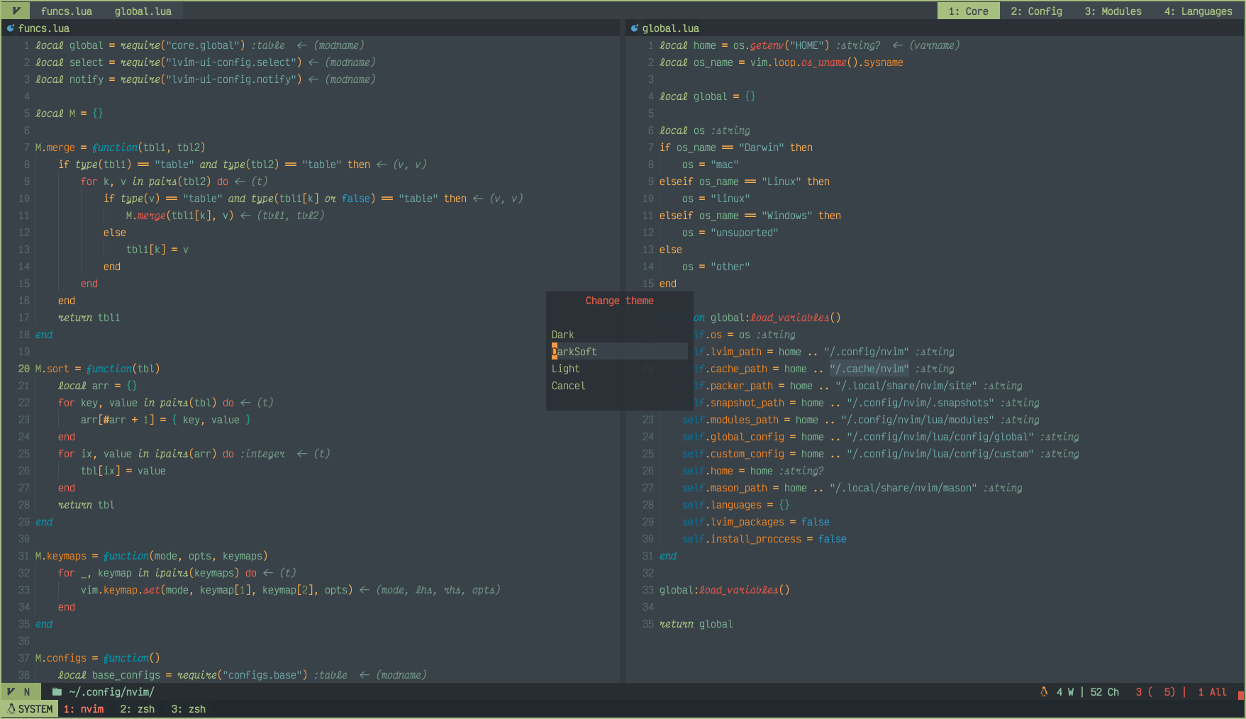Click 'self.install_proccess' on line 30
Viewport: 1246px width, 719px height.
742,539
